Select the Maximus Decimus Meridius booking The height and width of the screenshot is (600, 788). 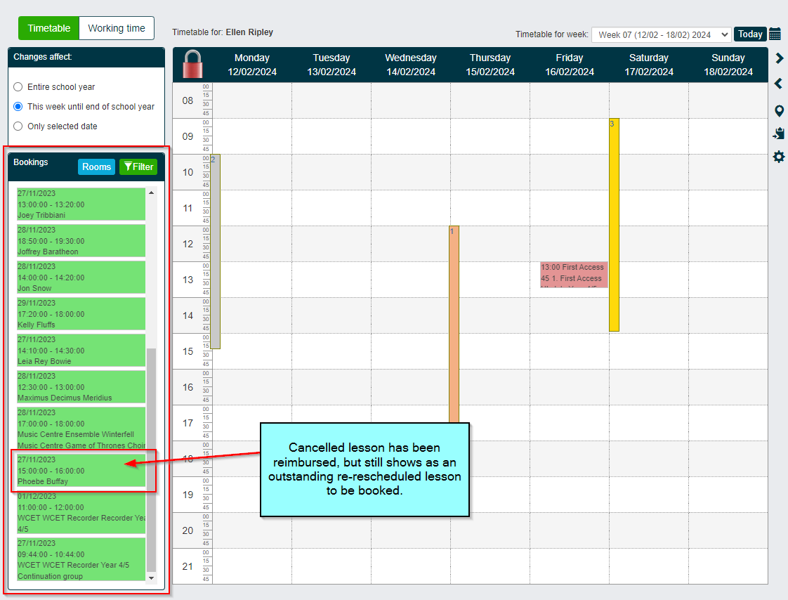81,386
